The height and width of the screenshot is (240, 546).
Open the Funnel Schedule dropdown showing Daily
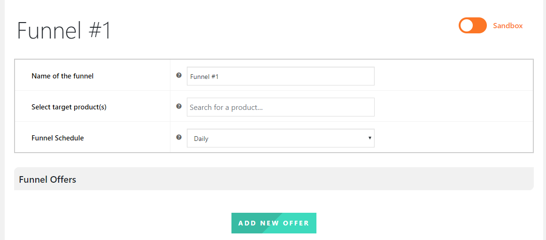pos(281,138)
